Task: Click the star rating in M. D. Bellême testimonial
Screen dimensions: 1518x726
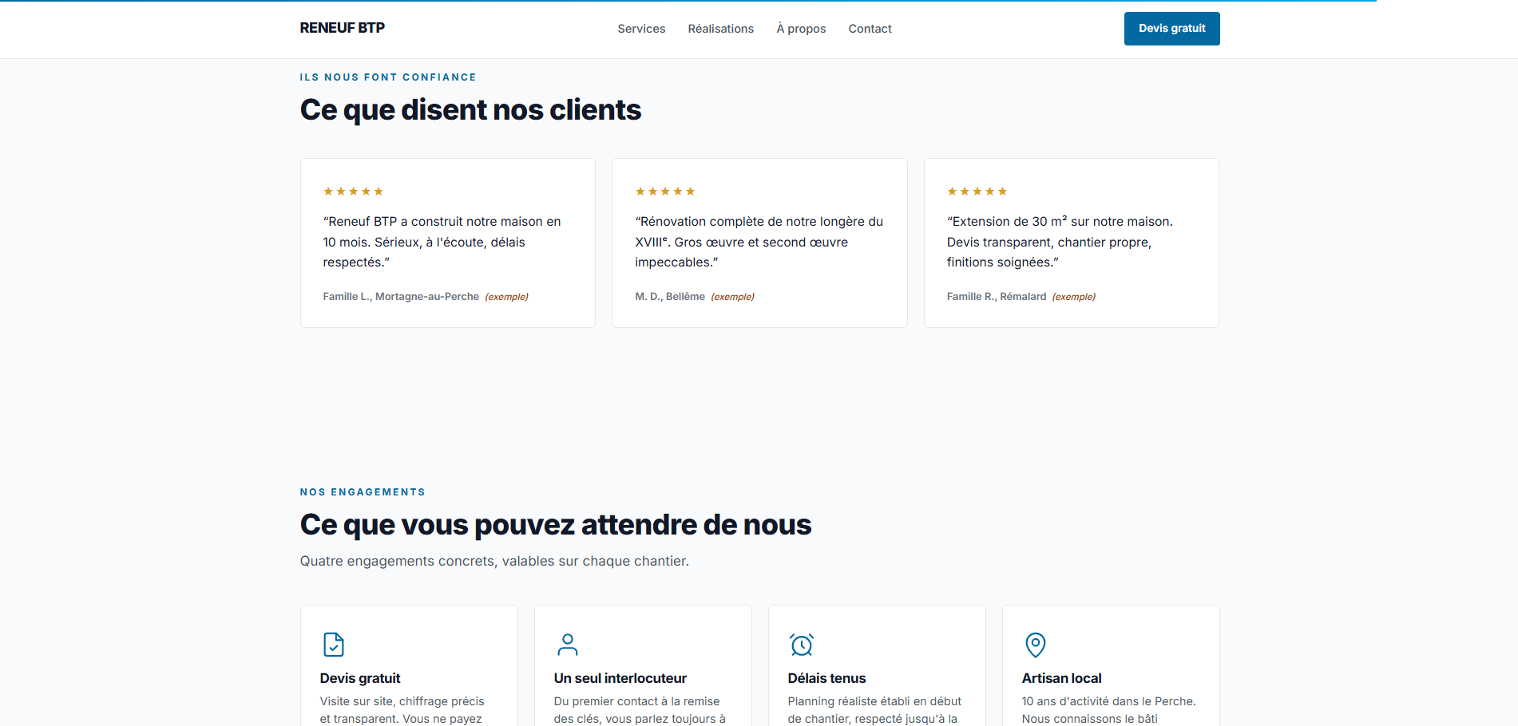Action: [665, 191]
